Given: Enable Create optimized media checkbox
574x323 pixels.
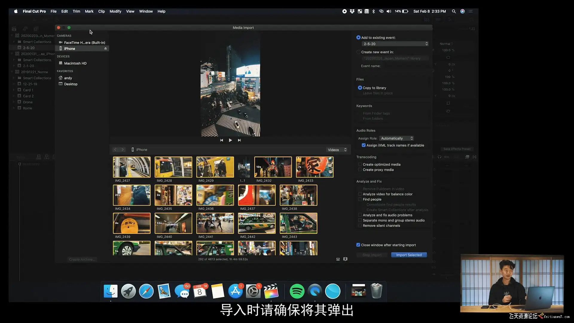Looking at the screenshot, I should point(360,164).
